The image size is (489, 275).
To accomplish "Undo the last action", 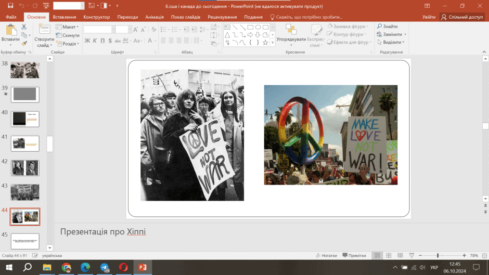I will (21, 6).
